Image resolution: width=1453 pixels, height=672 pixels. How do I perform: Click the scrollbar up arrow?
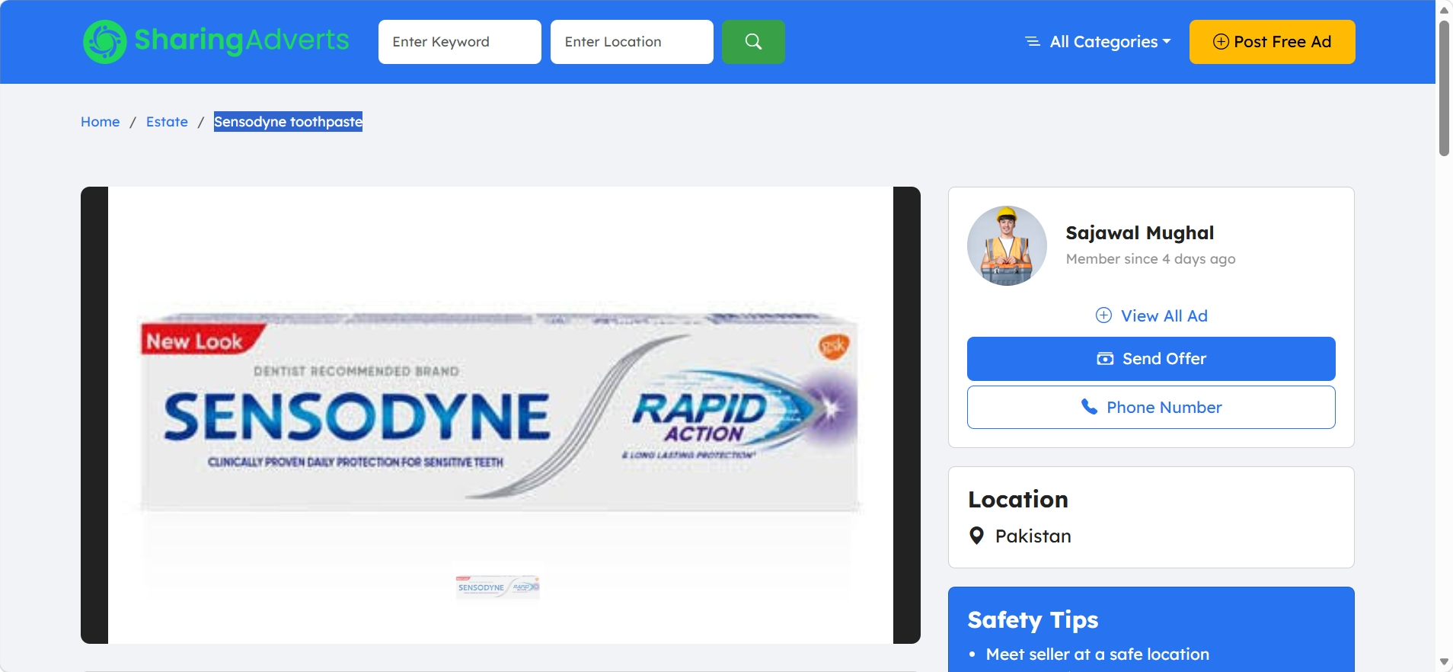click(1444, 9)
